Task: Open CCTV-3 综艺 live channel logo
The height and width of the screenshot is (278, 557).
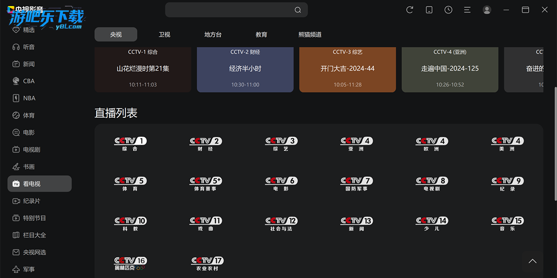Action: 281,144
